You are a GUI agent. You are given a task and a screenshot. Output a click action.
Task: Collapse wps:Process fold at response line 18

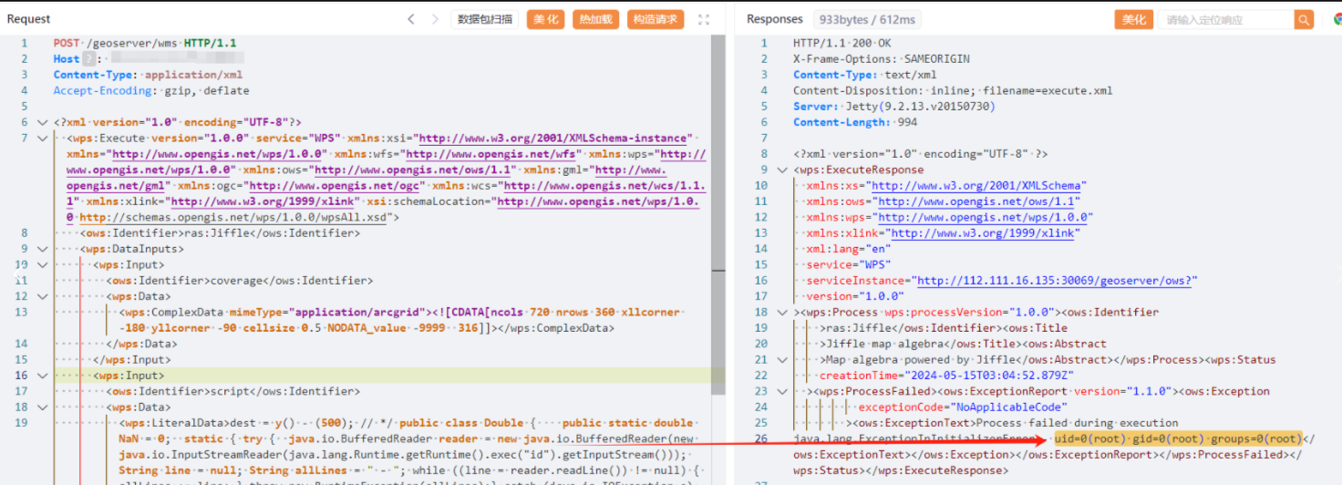point(782,312)
